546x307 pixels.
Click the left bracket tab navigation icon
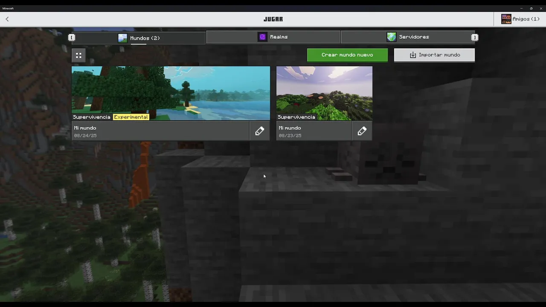(72, 38)
